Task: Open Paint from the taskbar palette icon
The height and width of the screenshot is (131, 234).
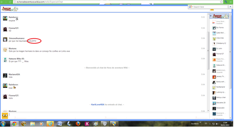Action: (x=96, y=124)
